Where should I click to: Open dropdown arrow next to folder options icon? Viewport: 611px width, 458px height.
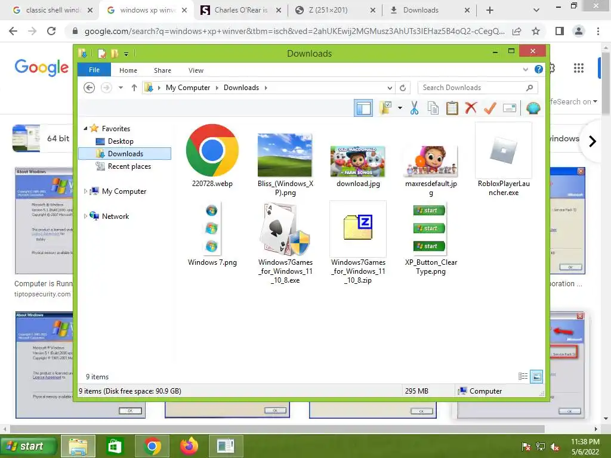(400, 108)
